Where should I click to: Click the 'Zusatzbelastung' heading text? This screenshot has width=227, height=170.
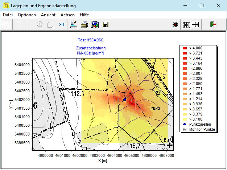[x=91, y=48]
